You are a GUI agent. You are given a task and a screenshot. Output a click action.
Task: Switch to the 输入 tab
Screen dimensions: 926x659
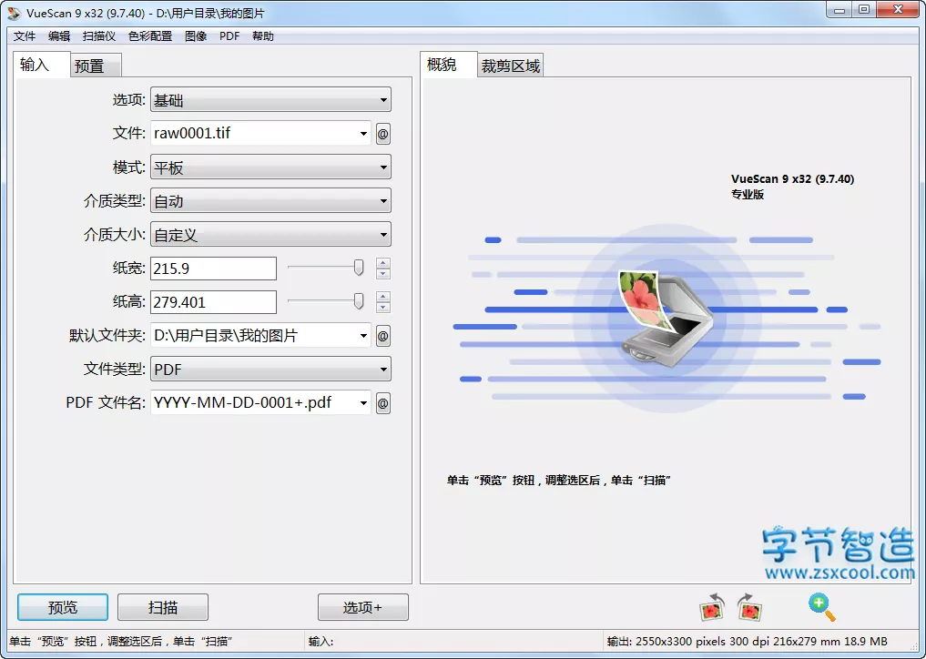click(x=41, y=65)
